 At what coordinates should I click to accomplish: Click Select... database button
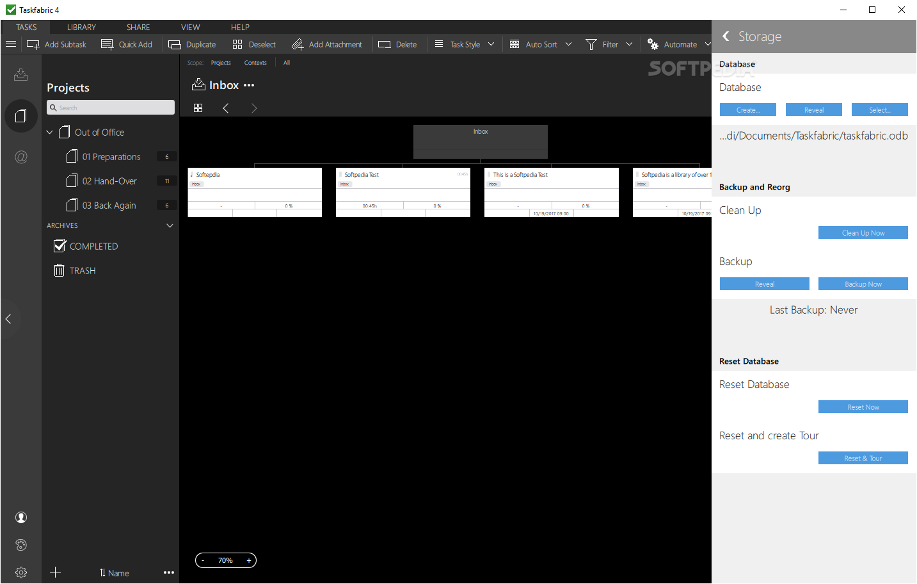point(880,109)
